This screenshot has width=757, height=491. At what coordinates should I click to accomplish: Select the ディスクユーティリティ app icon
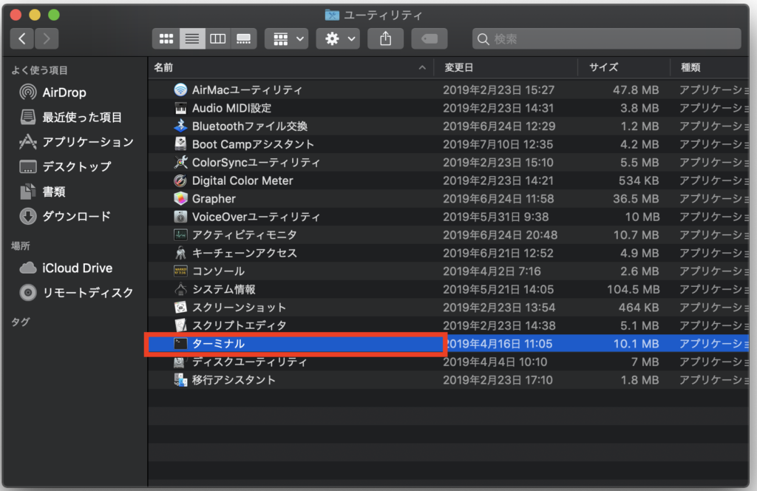(180, 362)
